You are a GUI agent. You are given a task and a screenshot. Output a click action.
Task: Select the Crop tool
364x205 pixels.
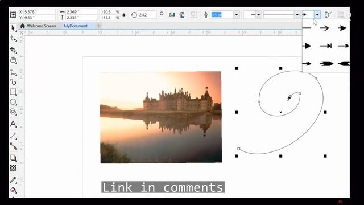(13, 50)
